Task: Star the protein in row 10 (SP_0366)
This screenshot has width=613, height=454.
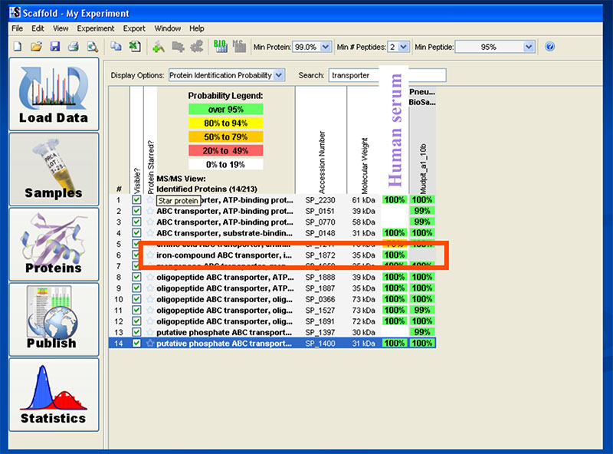Action: pos(150,299)
